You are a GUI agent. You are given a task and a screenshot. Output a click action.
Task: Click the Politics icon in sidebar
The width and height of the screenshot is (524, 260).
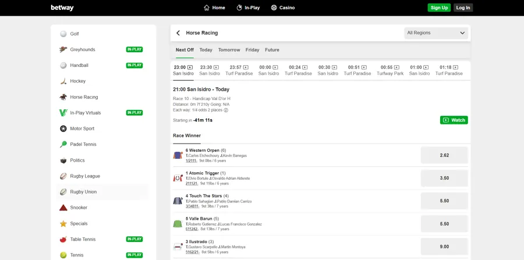coord(63,161)
